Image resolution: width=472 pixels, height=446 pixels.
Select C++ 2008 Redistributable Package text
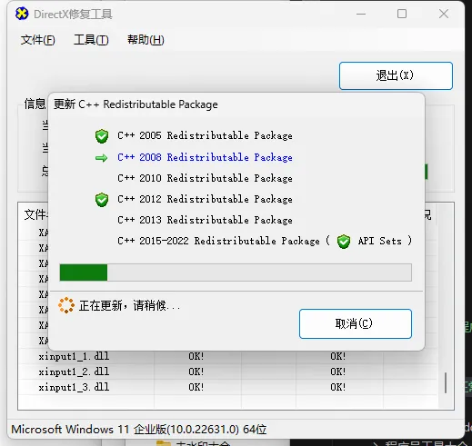coord(205,157)
